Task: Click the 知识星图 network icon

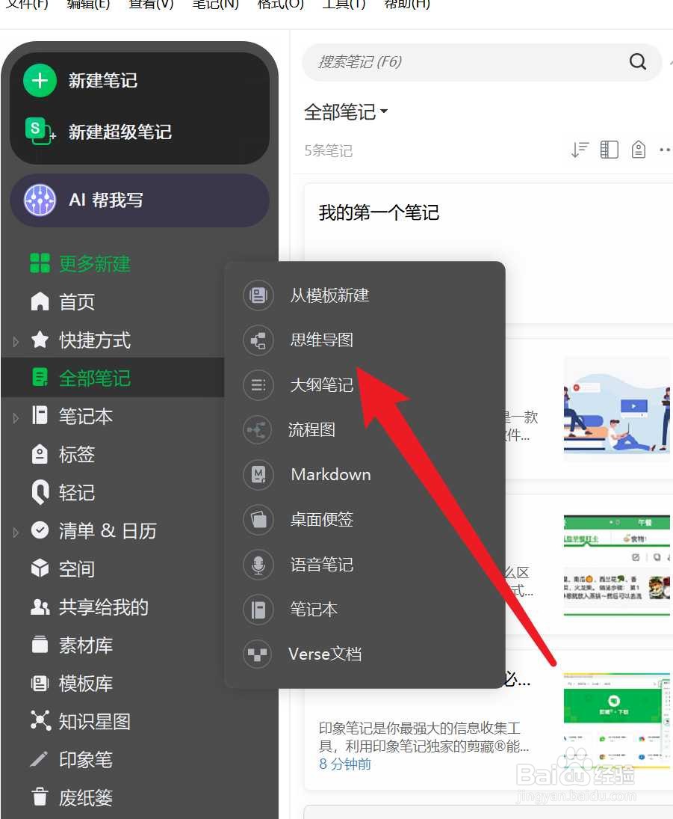Action: (40, 720)
